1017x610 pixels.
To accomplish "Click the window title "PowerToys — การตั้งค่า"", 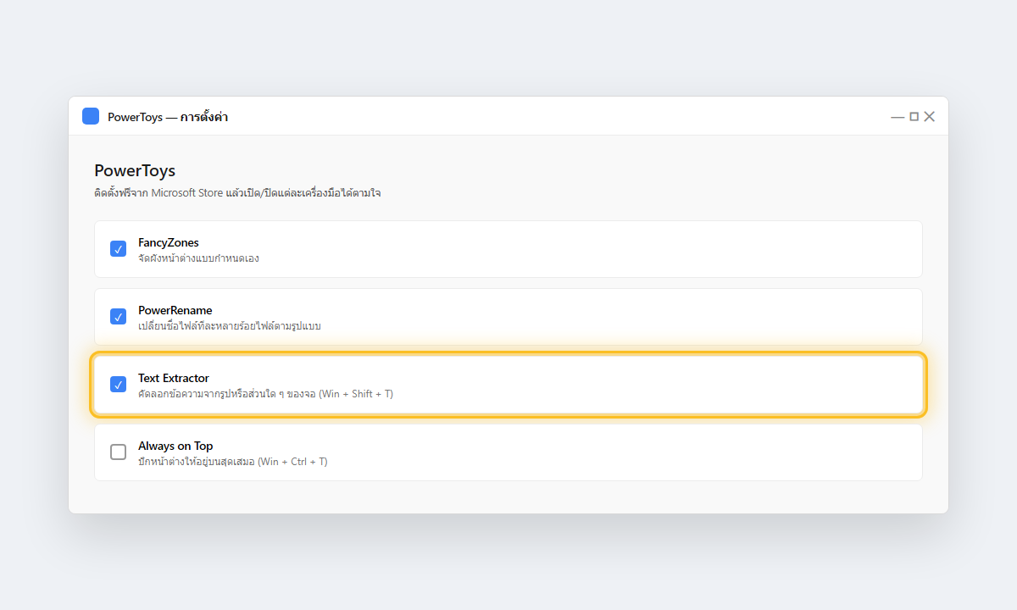I will [168, 117].
